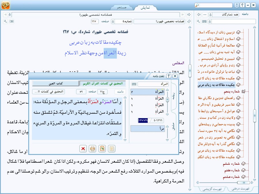Image resolution: width=259 pixels, height=194 pixels.
Task: Click the clipboard icon with green arrow in the dialog
Action: click(x=102, y=149)
